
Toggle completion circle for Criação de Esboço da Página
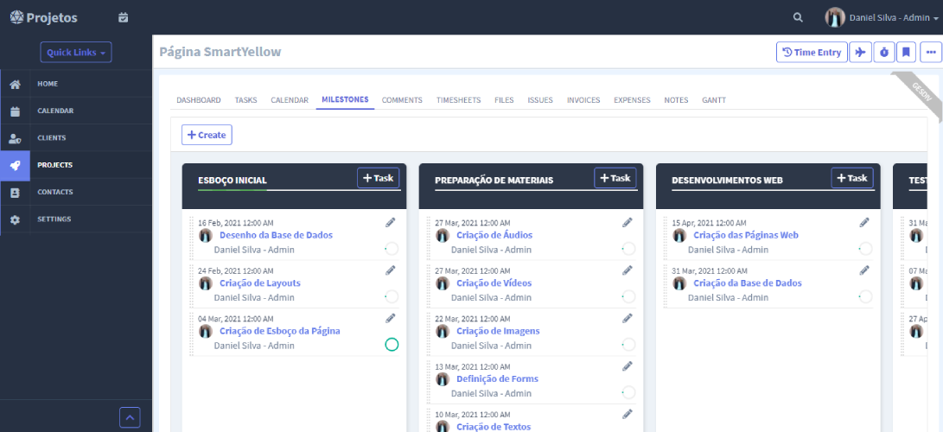pyautogui.click(x=392, y=345)
